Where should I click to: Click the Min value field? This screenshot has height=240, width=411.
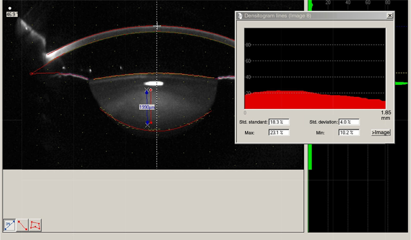[349, 133]
